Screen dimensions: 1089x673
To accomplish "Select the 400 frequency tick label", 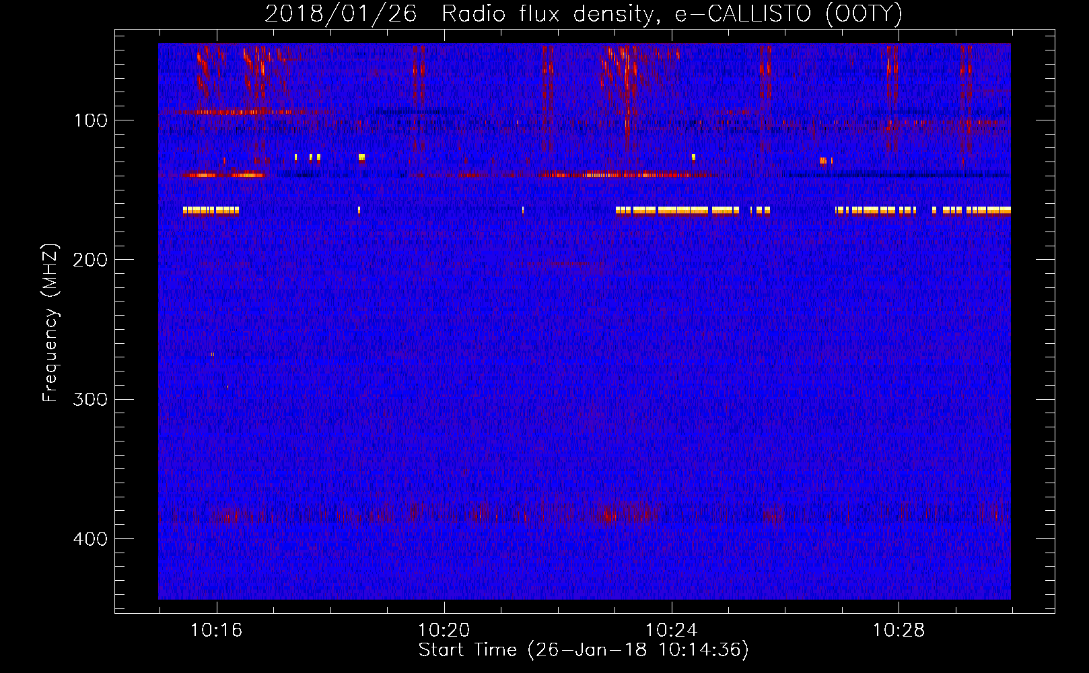I will tap(90, 539).
